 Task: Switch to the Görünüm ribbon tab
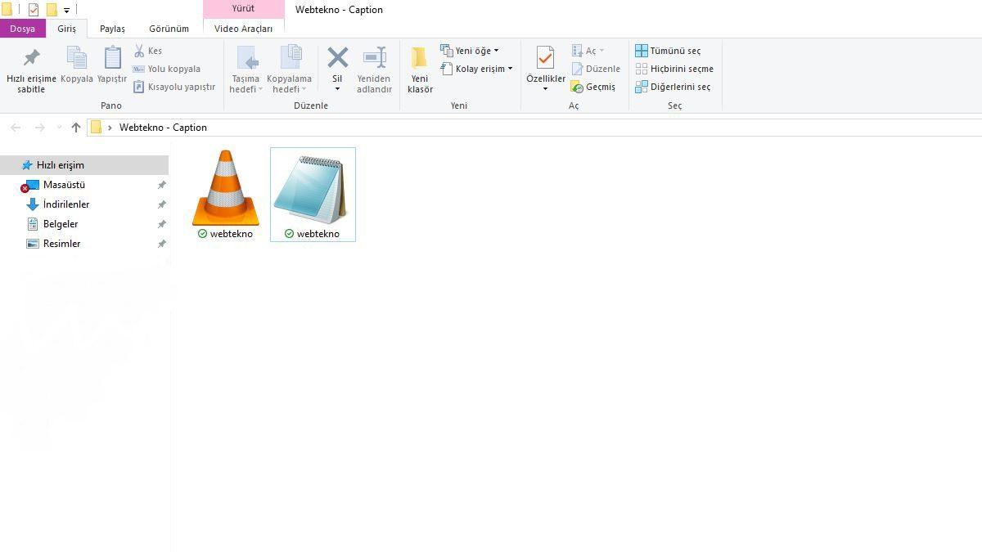(169, 29)
